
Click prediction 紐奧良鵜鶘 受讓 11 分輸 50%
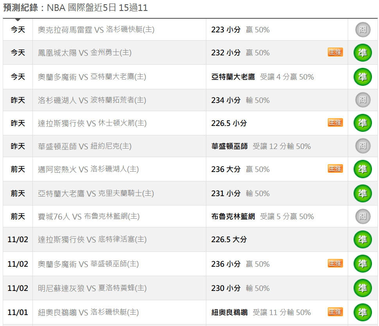(261, 312)
